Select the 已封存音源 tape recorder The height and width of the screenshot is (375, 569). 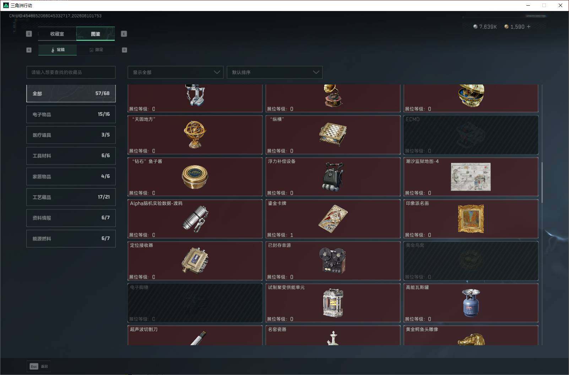(333, 261)
